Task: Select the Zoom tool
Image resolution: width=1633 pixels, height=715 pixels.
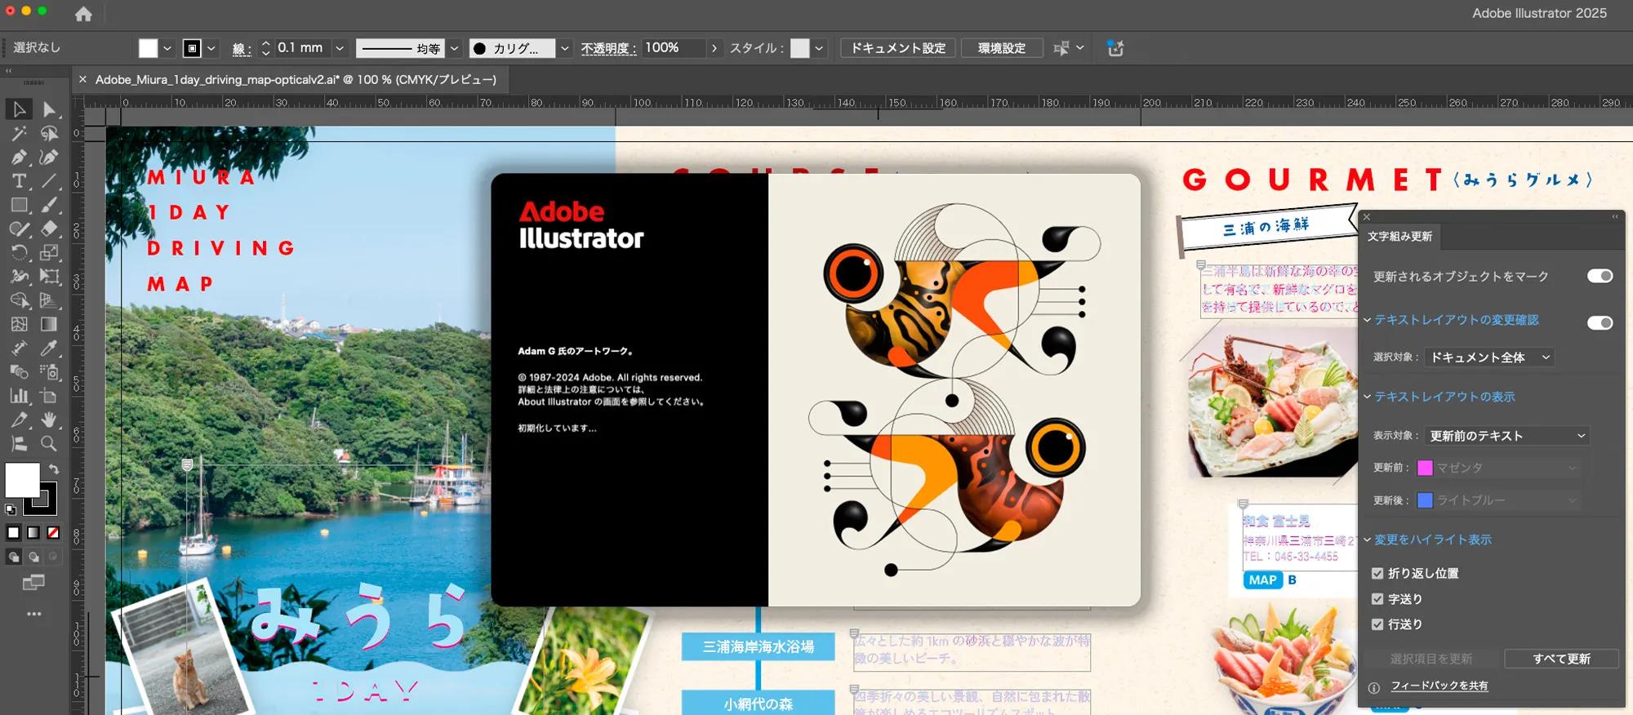Action: (x=49, y=443)
